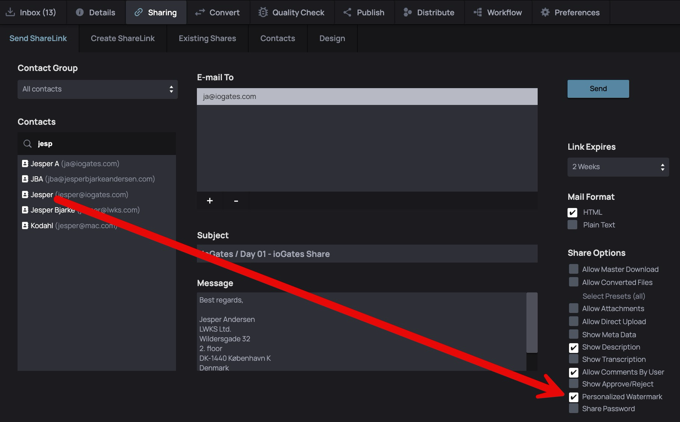680x422 pixels.
Task: Click the Inbox download tray icon
Action: coord(10,12)
